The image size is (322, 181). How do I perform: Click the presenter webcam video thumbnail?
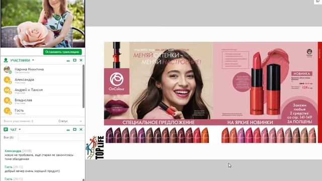(43, 24)
